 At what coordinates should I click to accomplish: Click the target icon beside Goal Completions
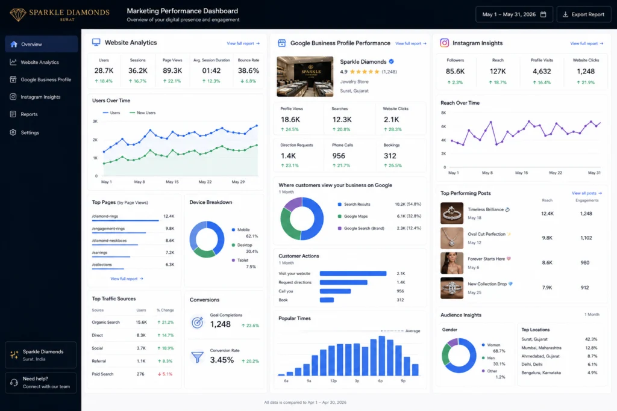[x=197, y=322]
